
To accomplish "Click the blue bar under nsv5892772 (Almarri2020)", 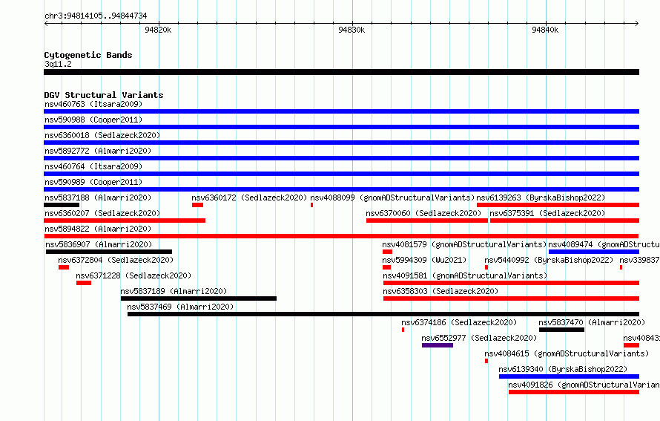I will point(341,158).
